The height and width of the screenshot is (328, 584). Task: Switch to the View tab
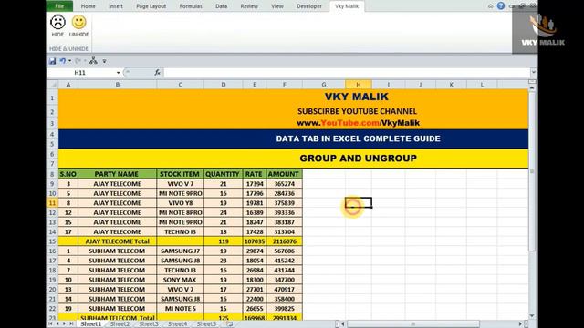coord(277,6)
